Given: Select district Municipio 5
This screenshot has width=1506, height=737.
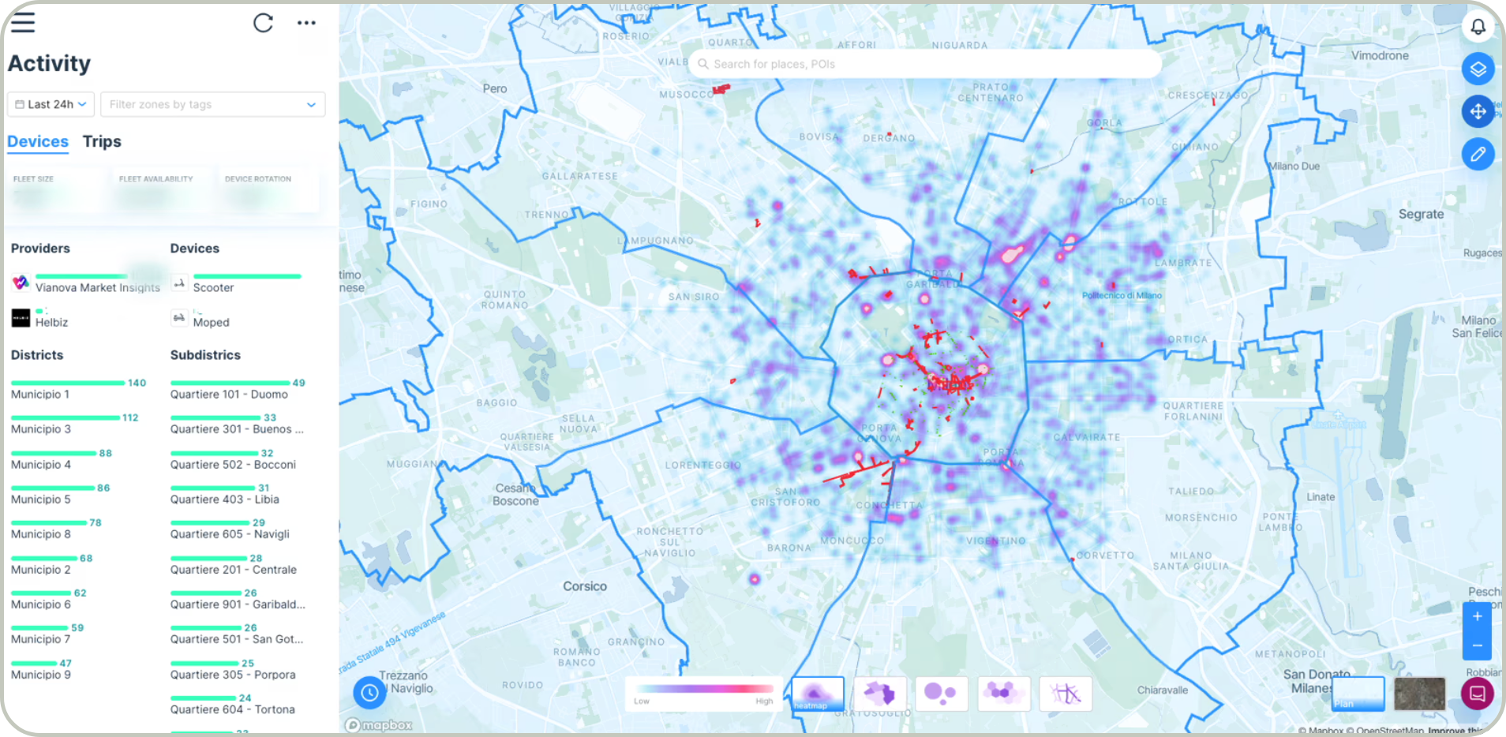Looking at the screenshot, I should 61,494.
